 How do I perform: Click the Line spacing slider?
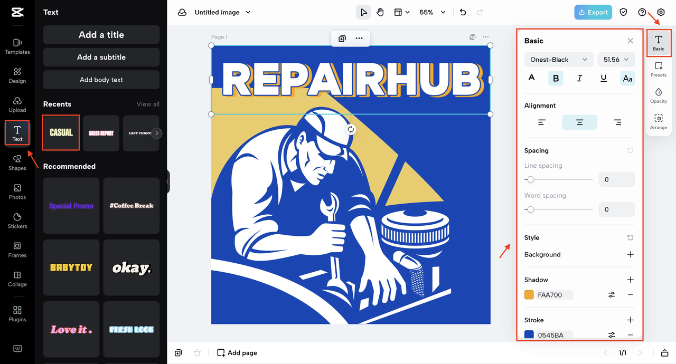[x=559, y=180]
